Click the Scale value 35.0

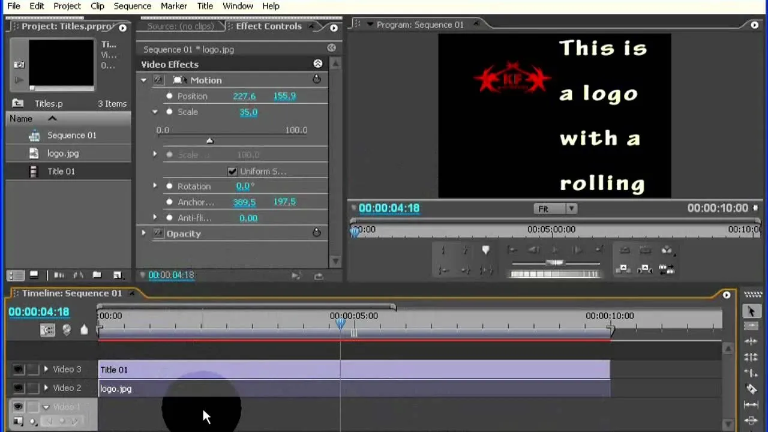[248, 112]
